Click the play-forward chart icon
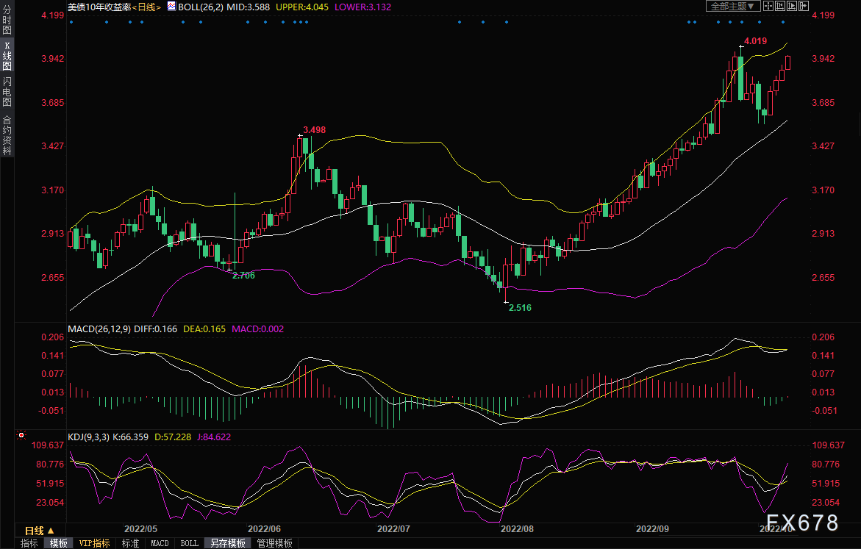The width and height of the screenshot is (861, 549). [792, 6]
